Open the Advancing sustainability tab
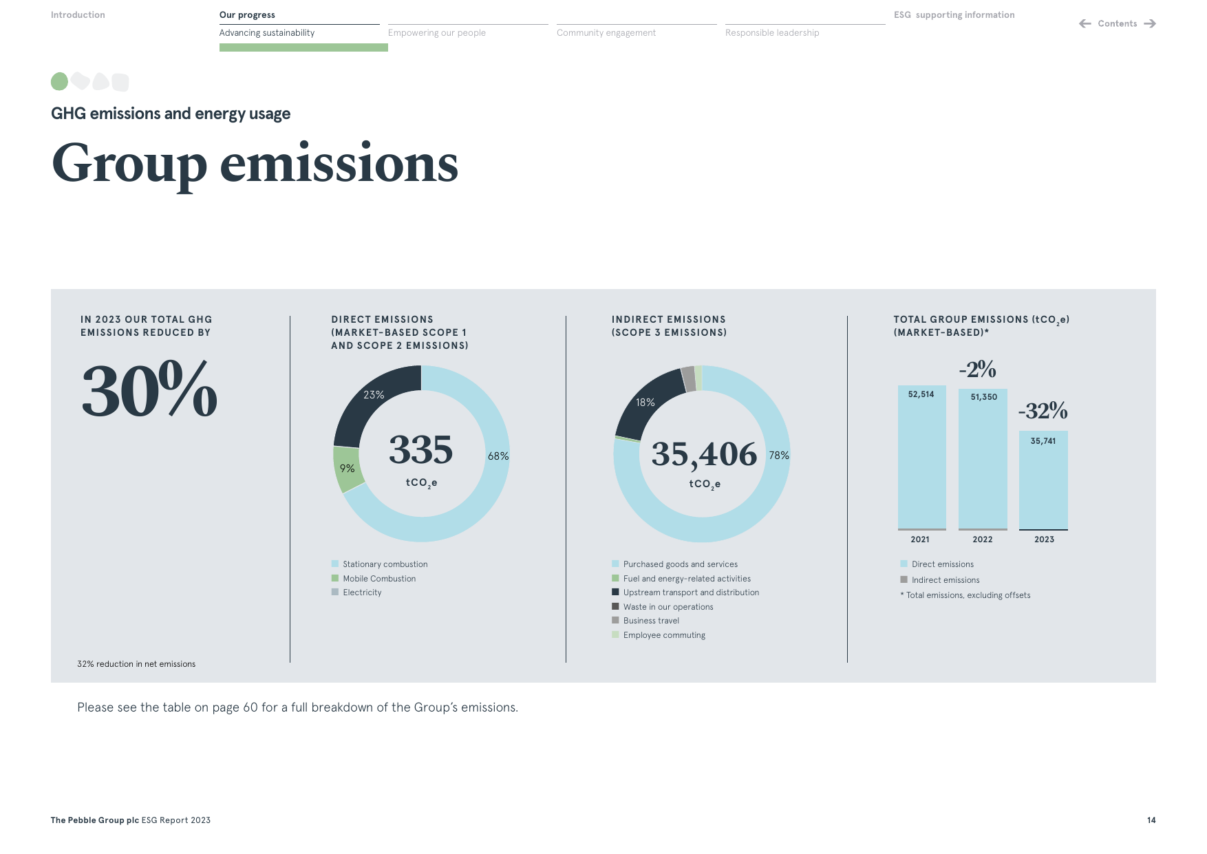The width and height of the screenshot is (1207, 854). (x=267, y=32)
